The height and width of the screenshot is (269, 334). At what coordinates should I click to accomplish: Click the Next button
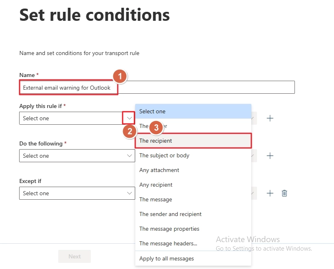[74, 256]
